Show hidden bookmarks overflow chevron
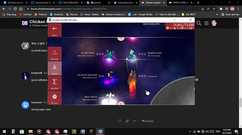Viewport: 242px width, 135px height. tap(217, 14)
